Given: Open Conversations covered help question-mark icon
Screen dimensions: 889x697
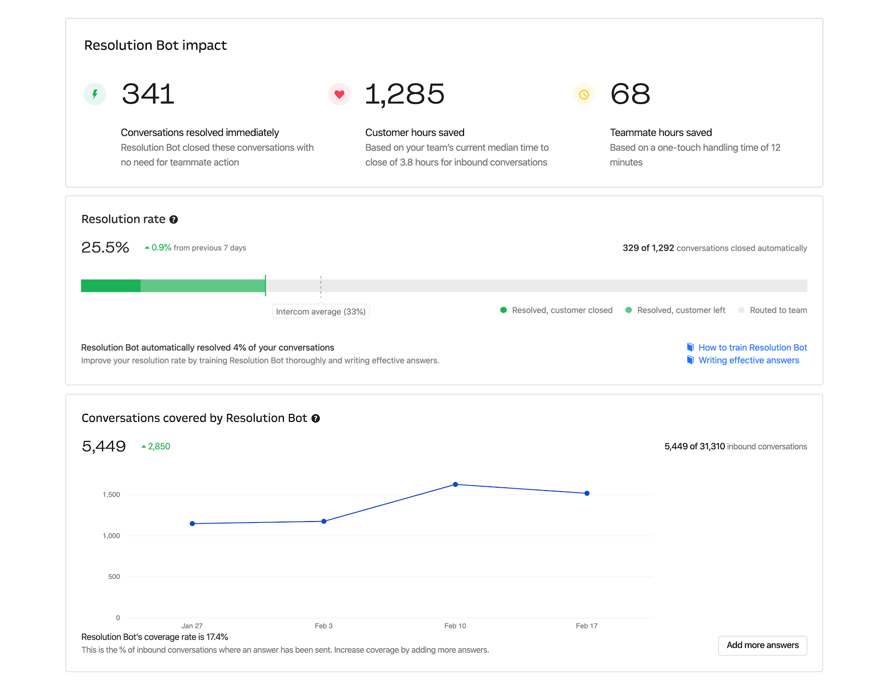Looking at the screenshot, I should coord(315,418).
